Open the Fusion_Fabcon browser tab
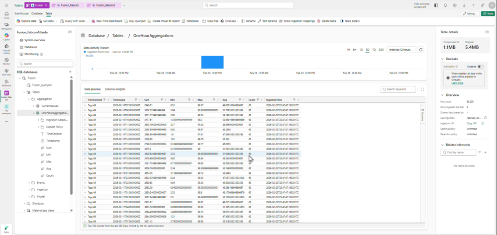 point(68,5)
